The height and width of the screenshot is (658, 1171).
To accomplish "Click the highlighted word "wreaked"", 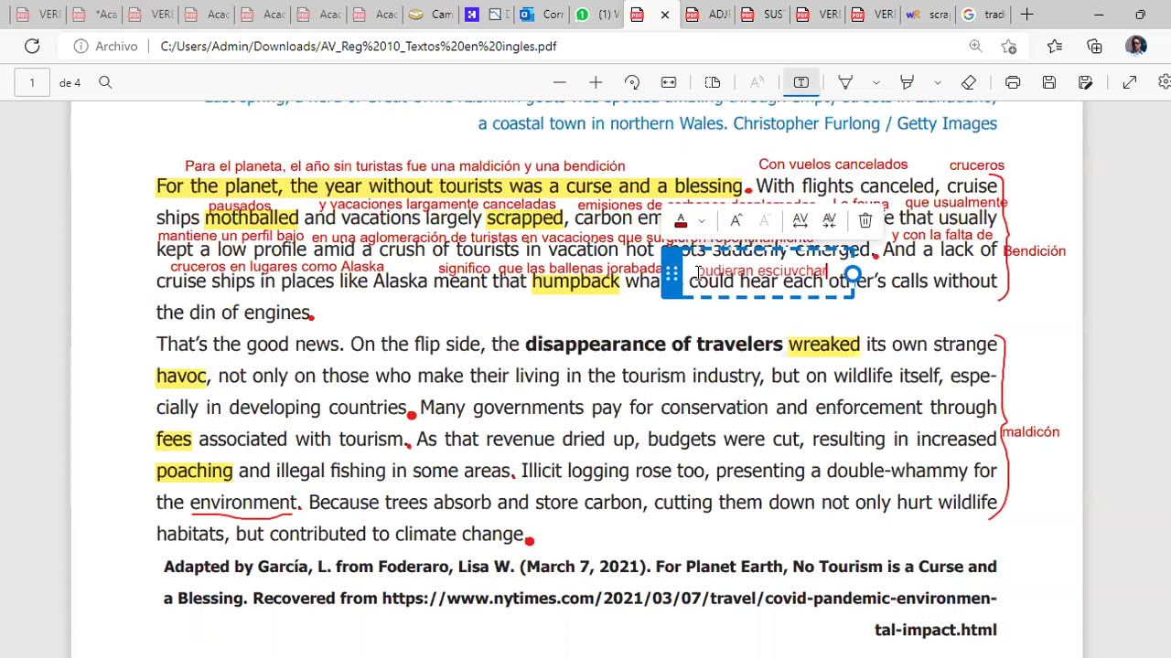I will (x=824, y=344).
